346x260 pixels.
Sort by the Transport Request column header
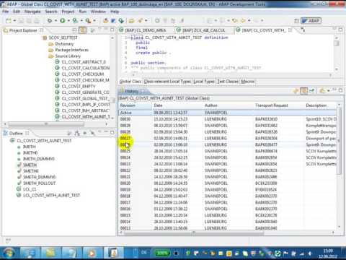click(279, 105)
